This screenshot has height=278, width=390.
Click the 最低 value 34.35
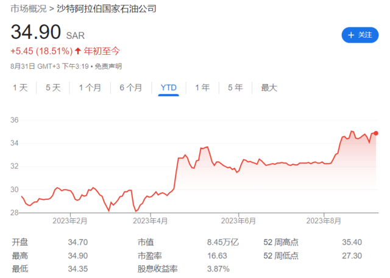[78, 269]
